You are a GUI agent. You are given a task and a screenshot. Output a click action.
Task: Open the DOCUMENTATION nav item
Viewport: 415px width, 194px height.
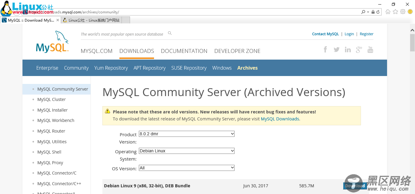pyautogui.click(x=184, y=51)
